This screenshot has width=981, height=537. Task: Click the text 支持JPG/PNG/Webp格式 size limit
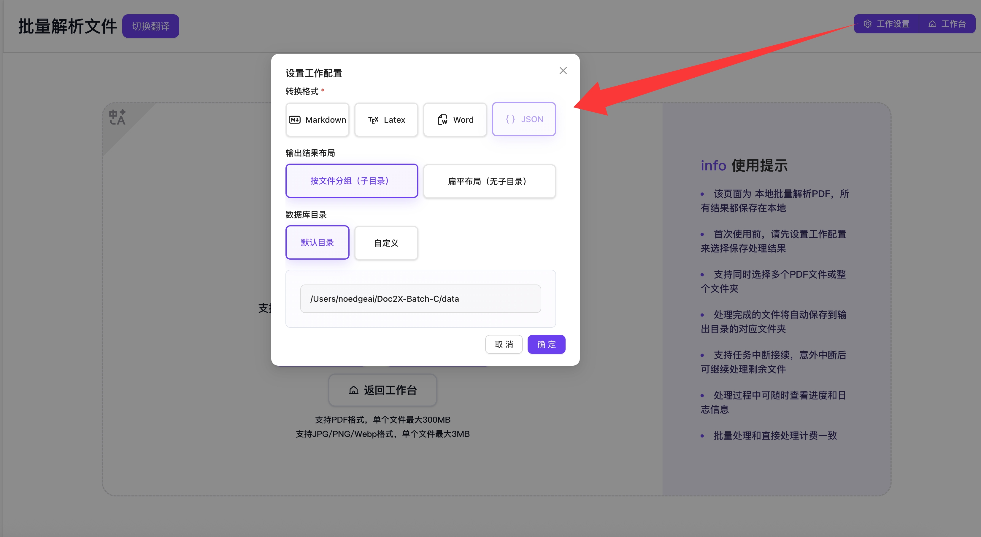coord(383,434)
